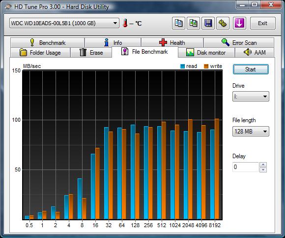
Task: Expand the WDC WD10EADS disk dropdown
Action: (64, 23)
